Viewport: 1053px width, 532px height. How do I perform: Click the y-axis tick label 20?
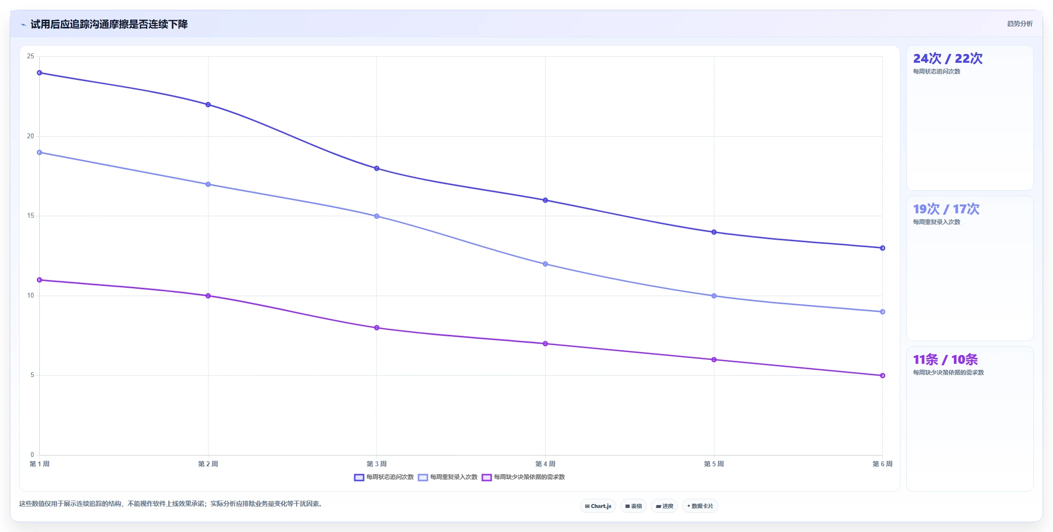(x=30, y=136)
